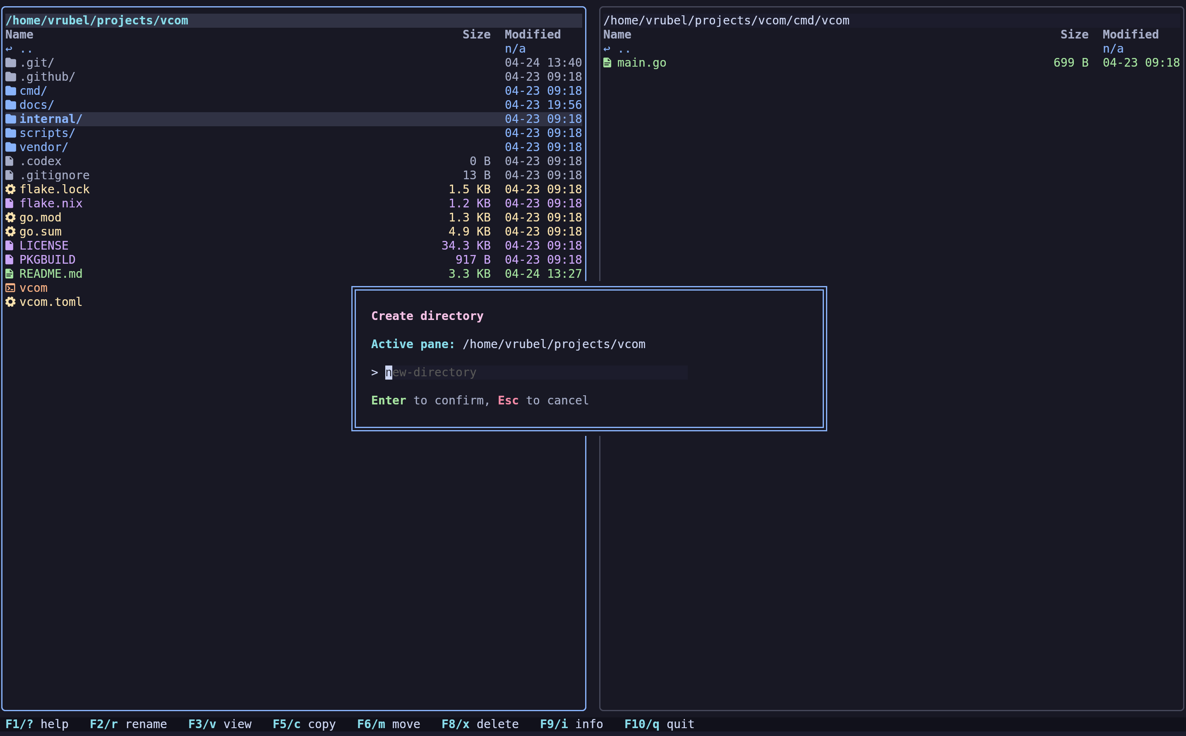Click the Active pane path in dialog

(554, 345)
